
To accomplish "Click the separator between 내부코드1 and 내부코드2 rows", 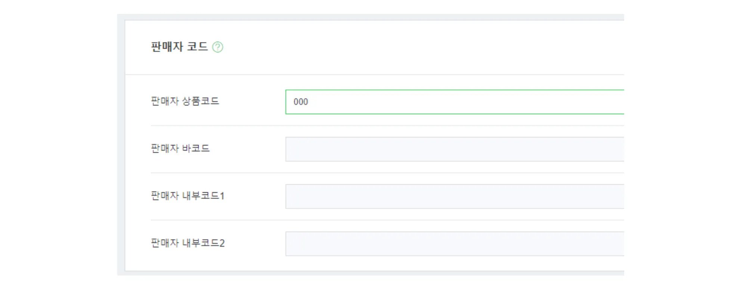I will click(373, 220).
